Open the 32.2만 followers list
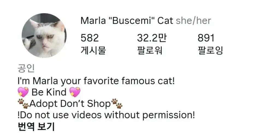 click(x=152, y=44)
